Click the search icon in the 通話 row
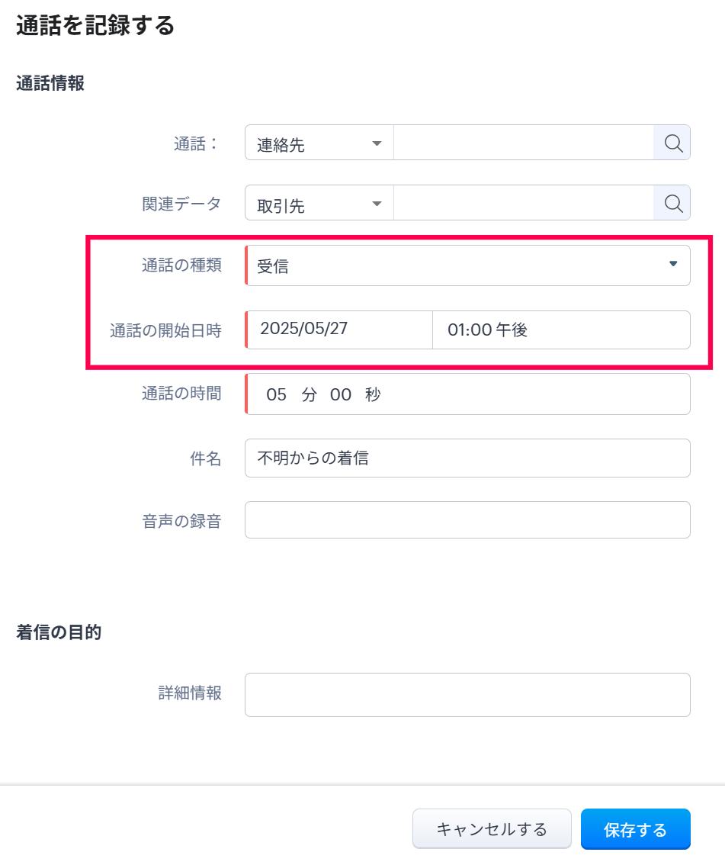725x865 pixels. pyautogui.click(x=672, y=143)
